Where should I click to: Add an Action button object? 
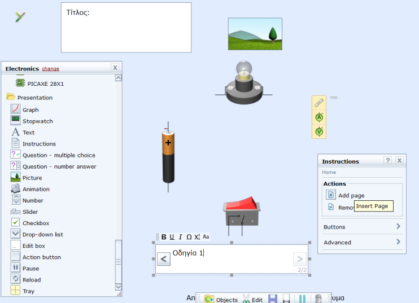[36, 257]
